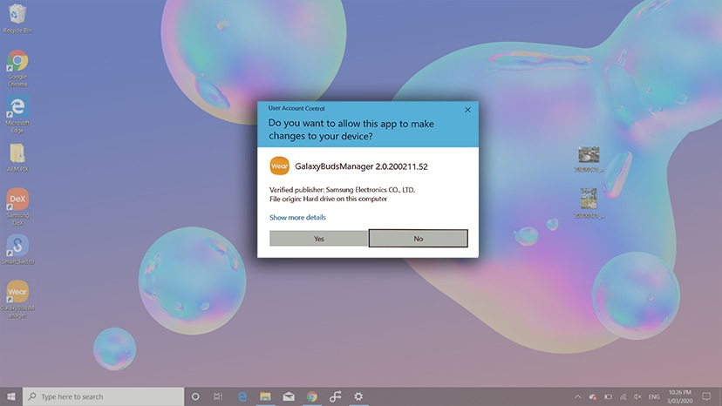Click Yes in the User Account Control dialog
Screen dimensions: 722x406
point(318,239)
